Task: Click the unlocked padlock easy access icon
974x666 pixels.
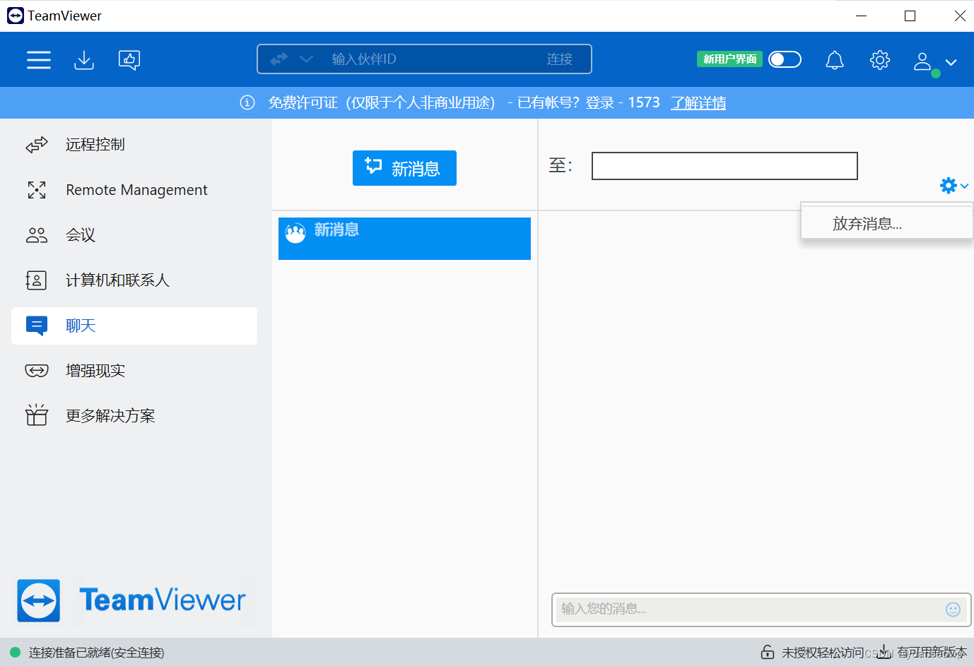Action: 768,652
